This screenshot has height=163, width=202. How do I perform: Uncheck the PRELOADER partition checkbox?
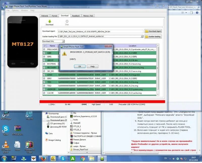click(x=44, y=49)
